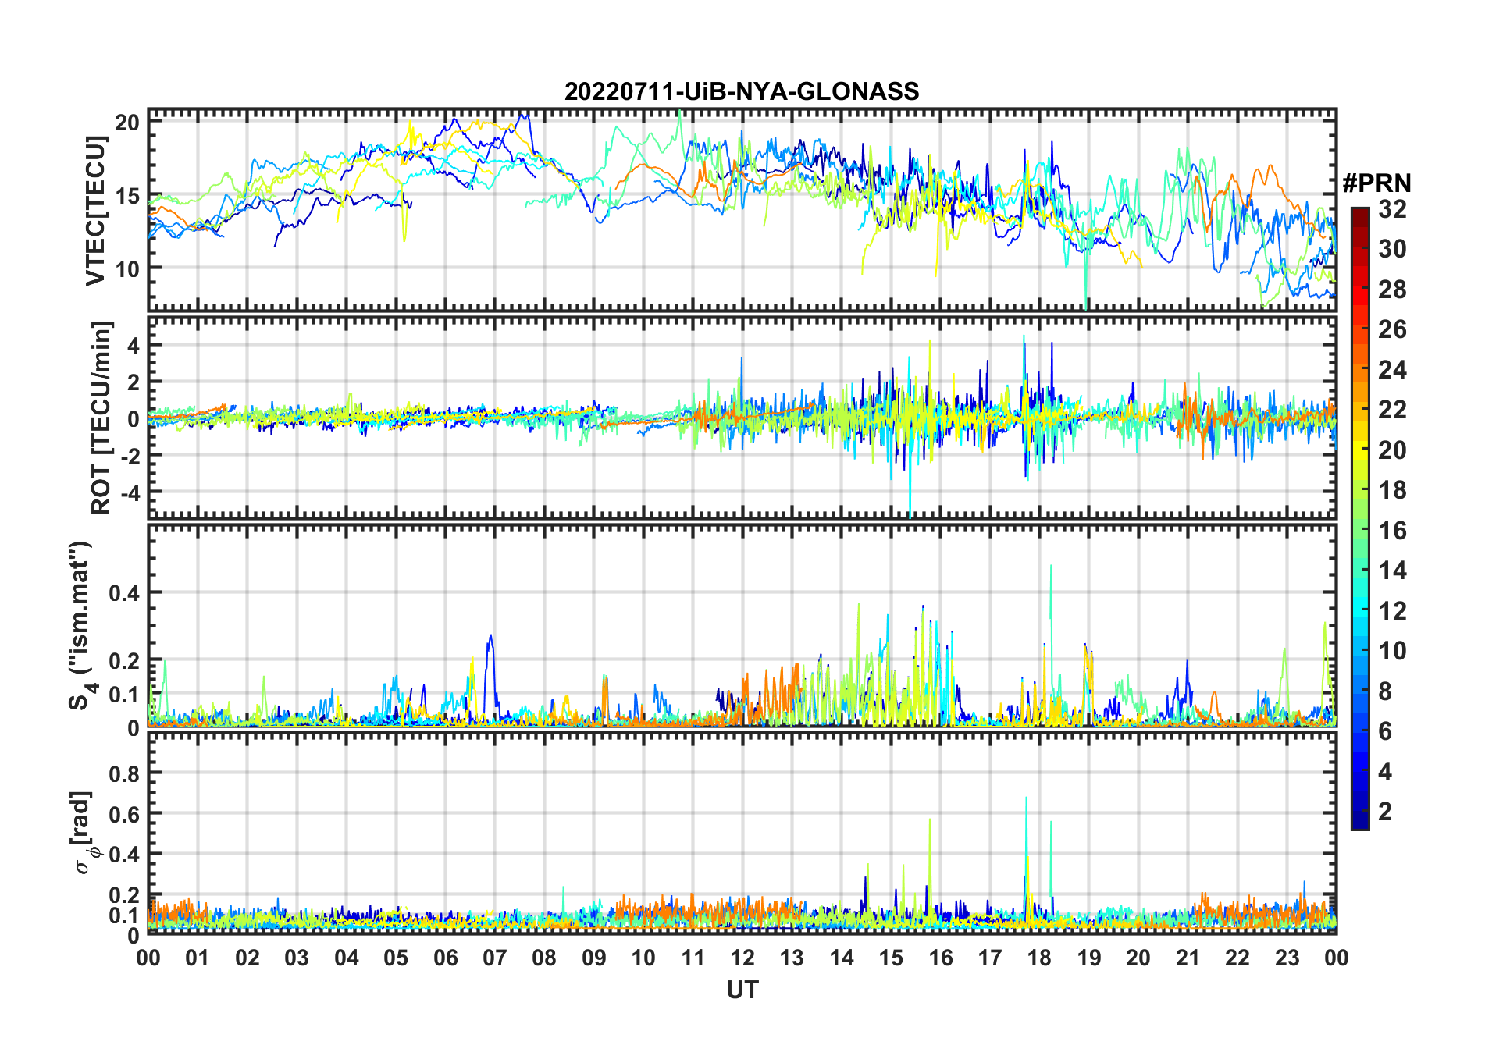
Task: Click colorbar tick label 2
Action: [1385, 812]
